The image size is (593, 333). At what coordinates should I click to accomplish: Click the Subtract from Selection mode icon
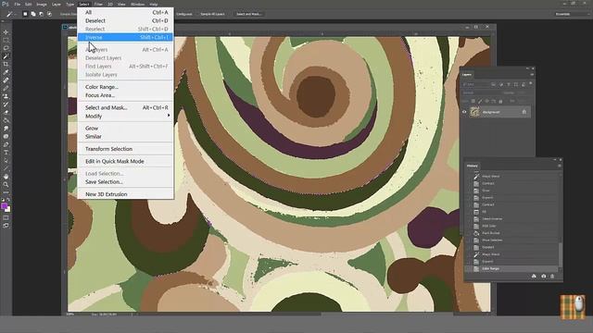(41, 14)
